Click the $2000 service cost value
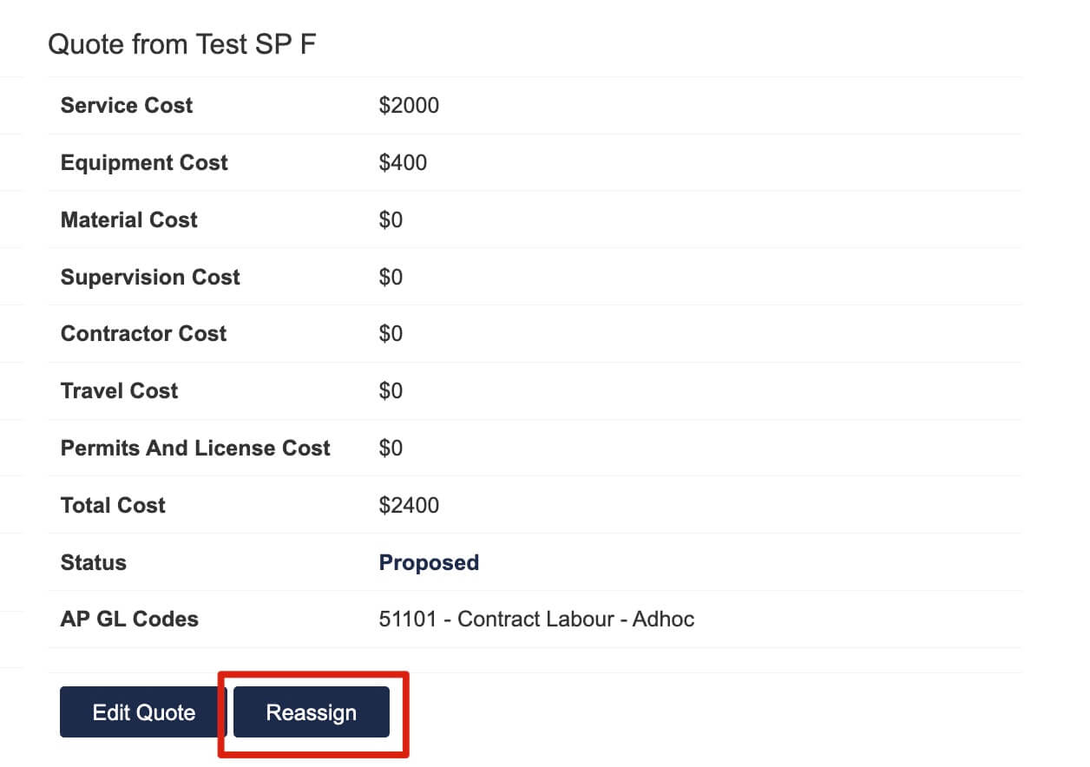The height and width of the screenshot is (767, 1090). coord(409,105)
